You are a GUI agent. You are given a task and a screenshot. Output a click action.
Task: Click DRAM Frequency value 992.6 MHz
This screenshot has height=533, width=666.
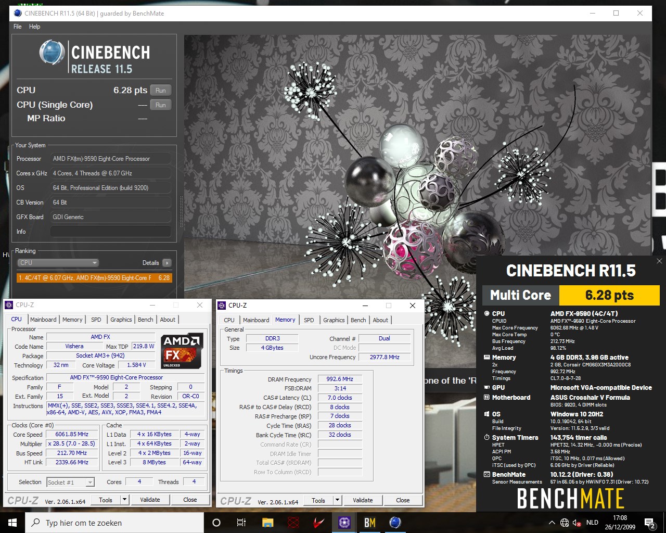(340, 379)
